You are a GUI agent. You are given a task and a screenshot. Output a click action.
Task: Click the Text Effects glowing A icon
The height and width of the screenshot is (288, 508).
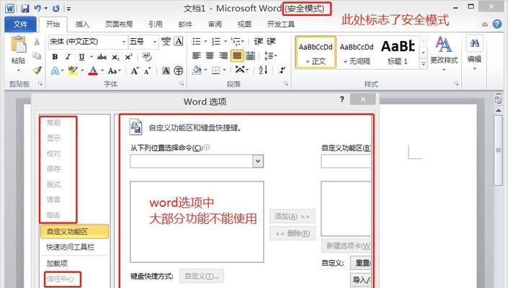click(x=55, y=71)
